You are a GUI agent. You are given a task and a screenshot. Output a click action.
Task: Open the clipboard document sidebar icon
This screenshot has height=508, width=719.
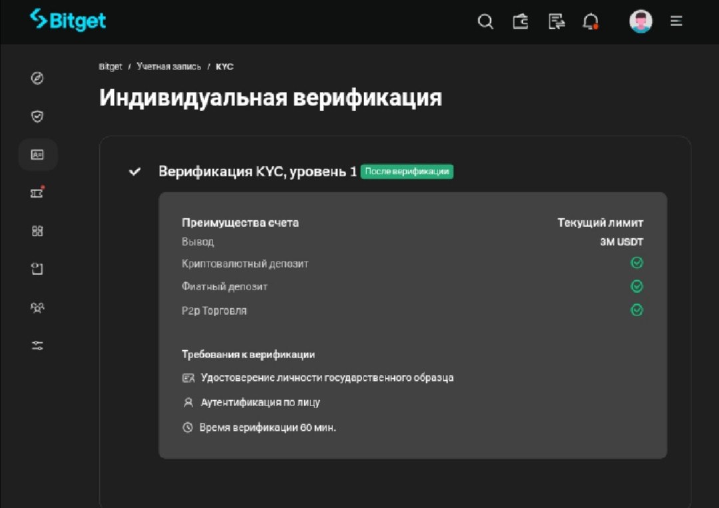pos(38,269)
